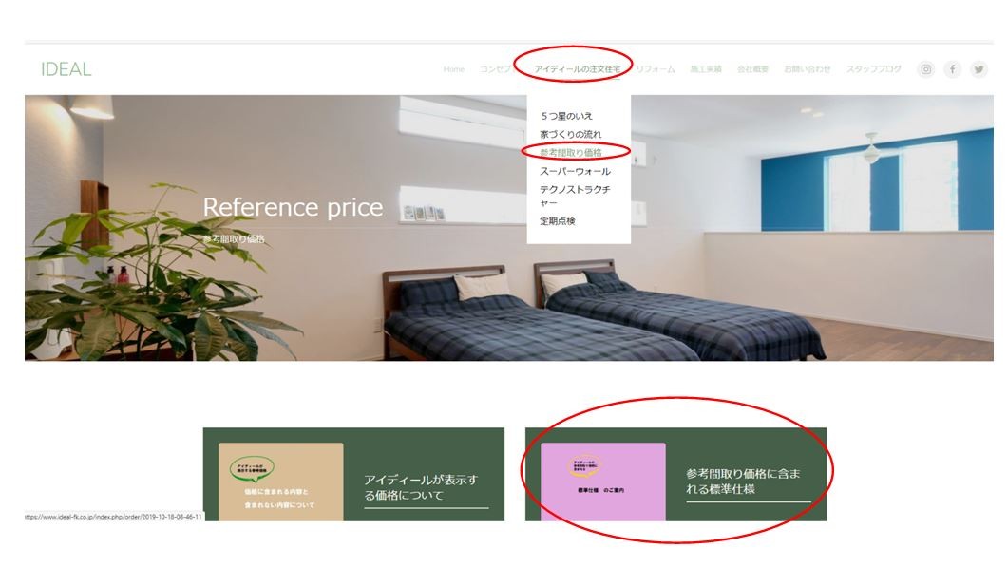This screenshot has height=567, width=1007.
Task: Select 家づくりの流れ menu entry
Action: 571,134
